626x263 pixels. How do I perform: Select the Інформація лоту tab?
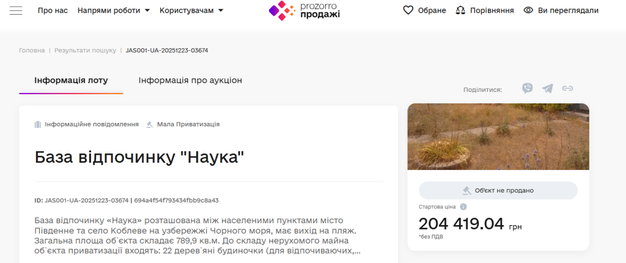(71, 80)
